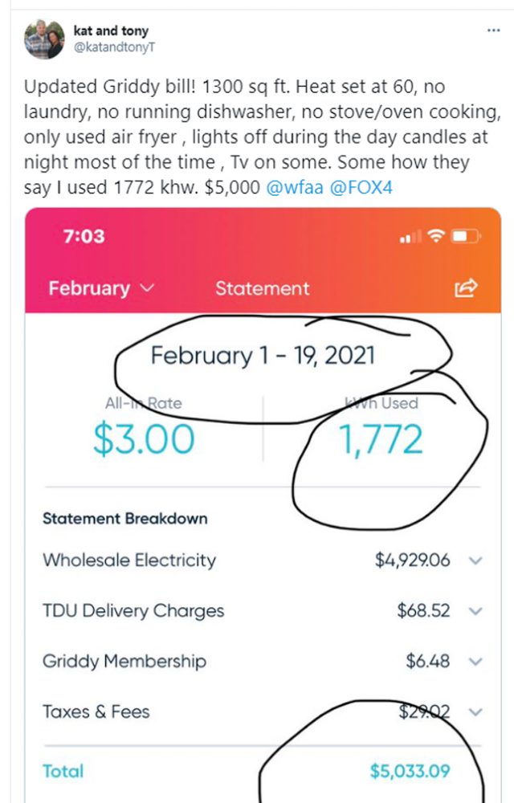Tap the share statement icon
The width and height of the screenshot is (514, 803).
coord(466,288)
